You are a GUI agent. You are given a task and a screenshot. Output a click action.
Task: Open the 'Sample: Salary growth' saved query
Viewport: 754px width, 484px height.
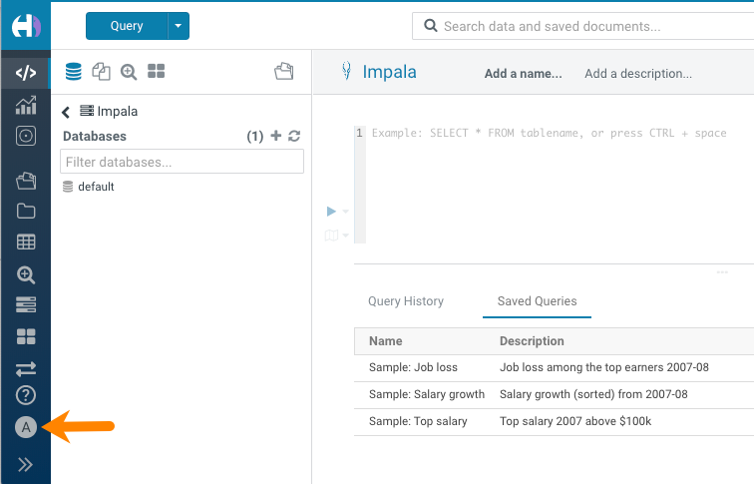[x=426, y=394]
